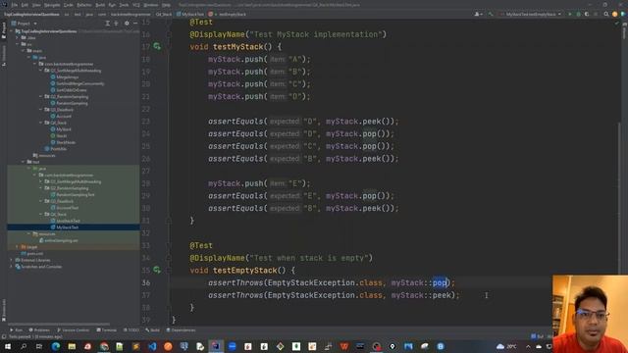The height and width of the screenshot is (353, 628).
Task: Select MyStackTest file in project tree
Action: pyautogui.click(x=68, y=227)
